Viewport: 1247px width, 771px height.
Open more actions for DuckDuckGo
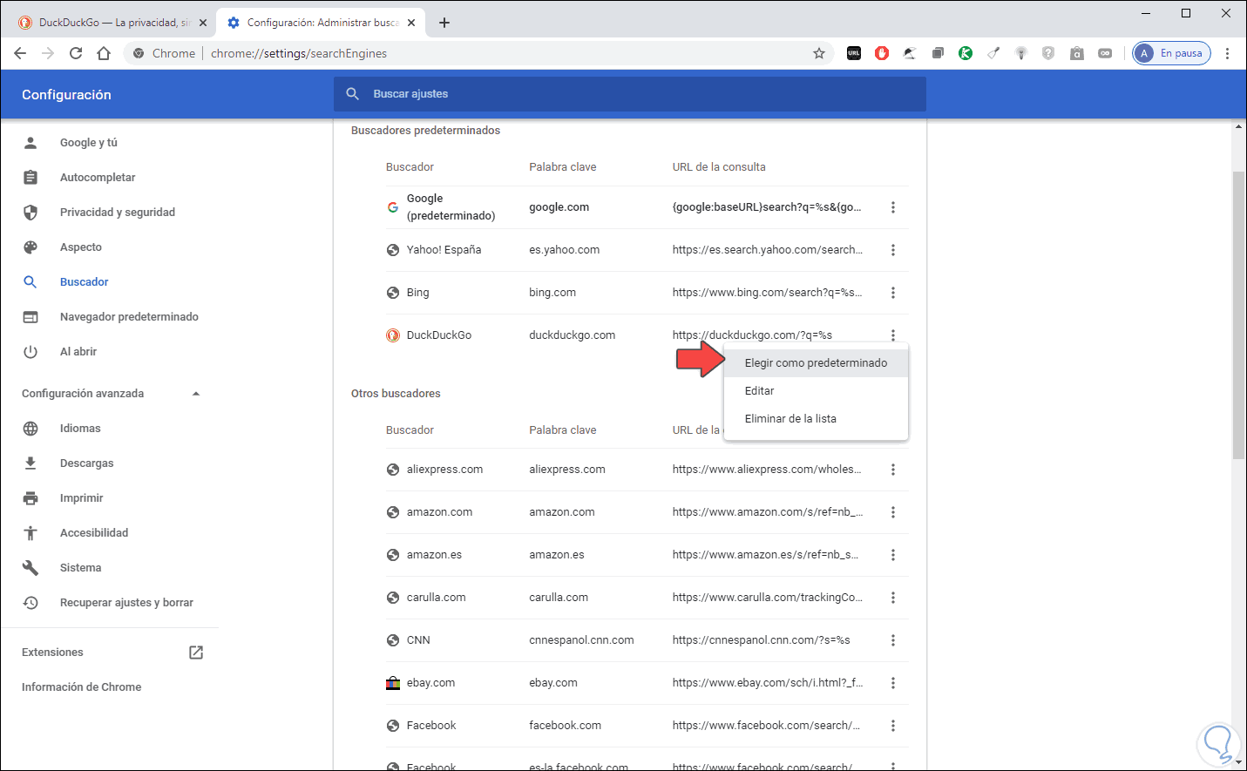coord(893,335)
